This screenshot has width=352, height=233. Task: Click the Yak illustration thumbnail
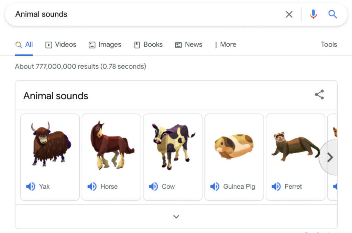click(50, 144)
